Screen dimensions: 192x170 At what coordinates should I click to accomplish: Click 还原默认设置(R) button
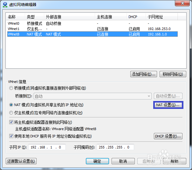tap(21, 161)
